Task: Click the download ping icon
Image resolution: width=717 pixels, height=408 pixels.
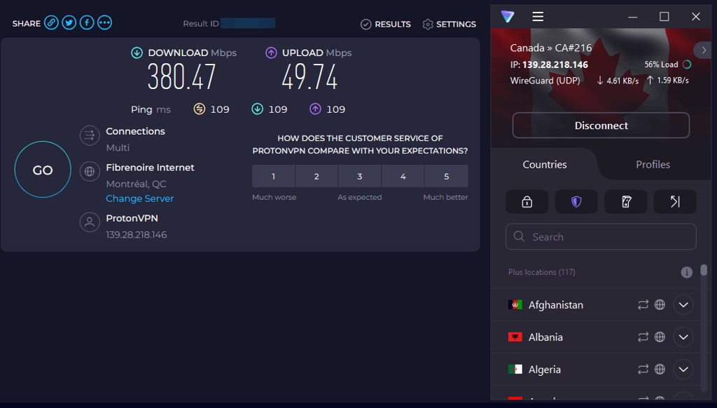Action: point(258,109)
